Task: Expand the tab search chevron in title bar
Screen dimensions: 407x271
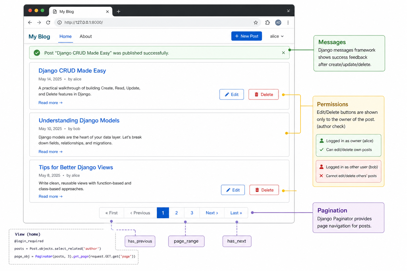Action: coord(288,11)
